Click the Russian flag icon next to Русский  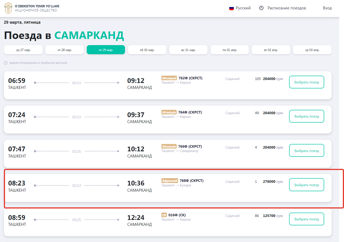[x=231, y=8]
